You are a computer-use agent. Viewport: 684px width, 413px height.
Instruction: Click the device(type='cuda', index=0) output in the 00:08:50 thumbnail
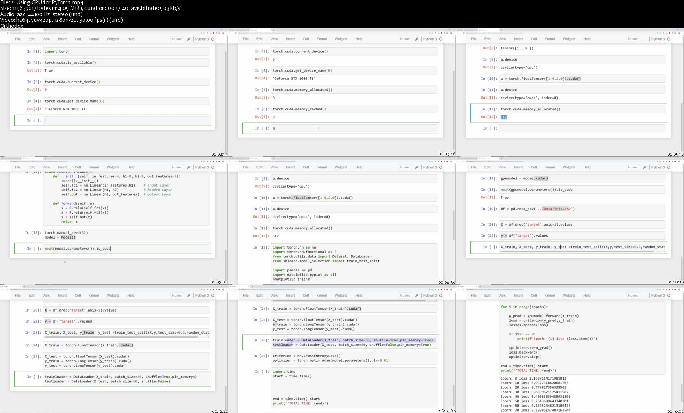click(301, 217)
